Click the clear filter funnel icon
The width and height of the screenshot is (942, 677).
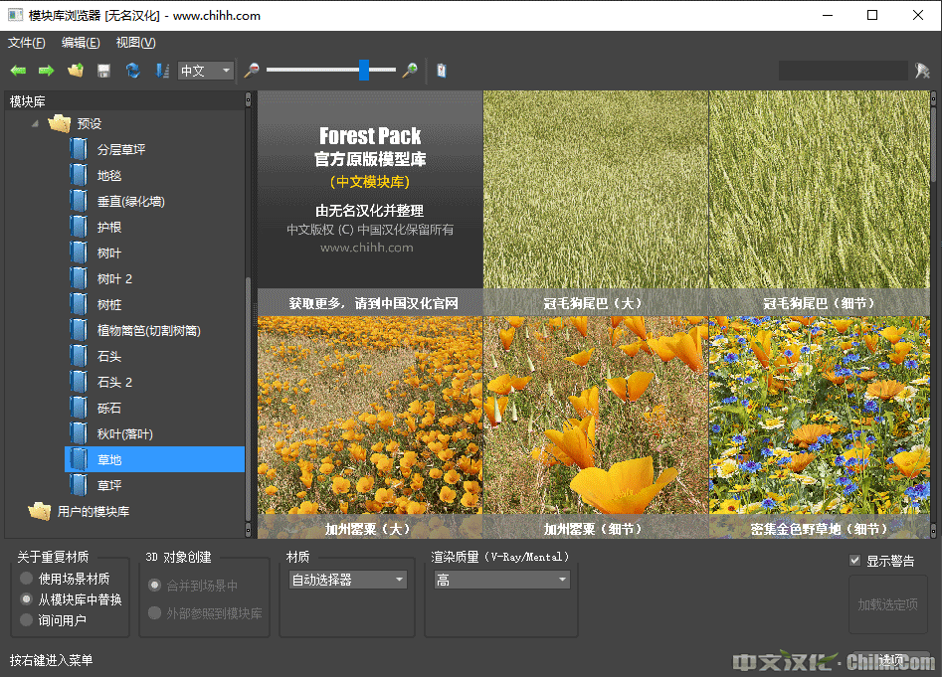tap(922, 71)
